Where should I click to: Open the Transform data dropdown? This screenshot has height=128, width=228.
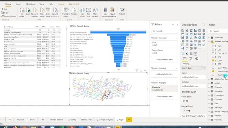(x=66, y=12)
